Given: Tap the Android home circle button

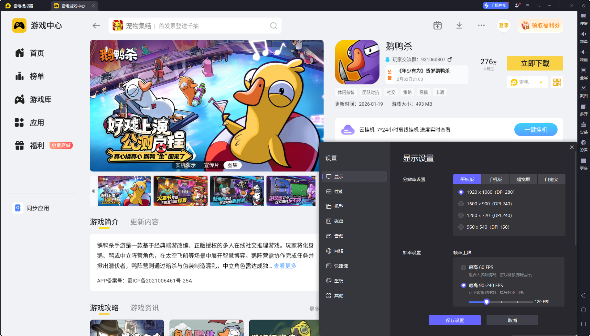Looking at the screenshot, I should 583,310.
